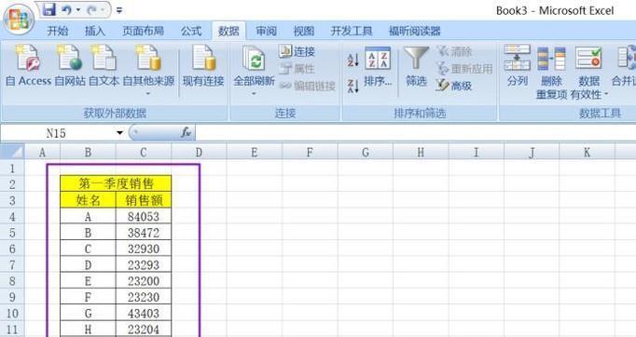Expand the 全部刷新 dropdown arrow
Viewport: 636px width, 337px height.
[x=254, y=94]
